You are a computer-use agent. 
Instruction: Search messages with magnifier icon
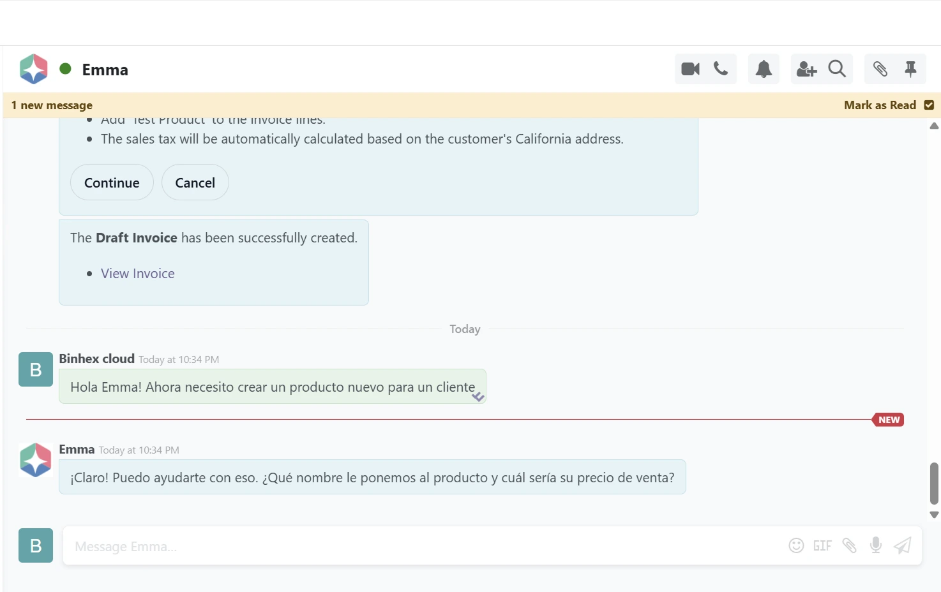tap(837, 69)
